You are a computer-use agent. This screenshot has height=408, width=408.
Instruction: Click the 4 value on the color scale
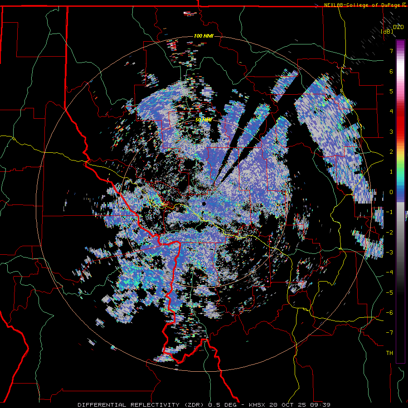click(x=391, y=112)
